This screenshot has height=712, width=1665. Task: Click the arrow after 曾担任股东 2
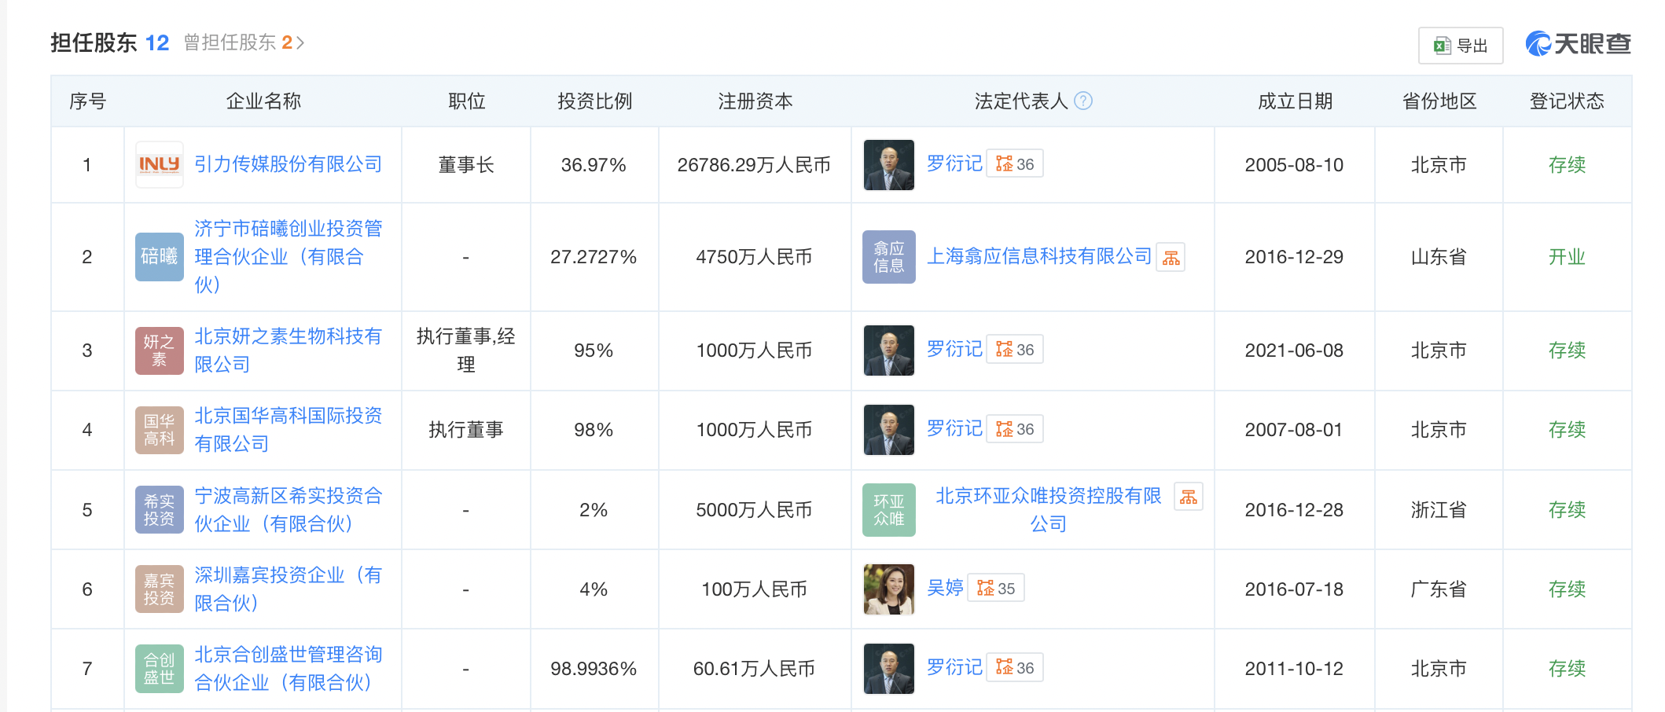(300, 42)
